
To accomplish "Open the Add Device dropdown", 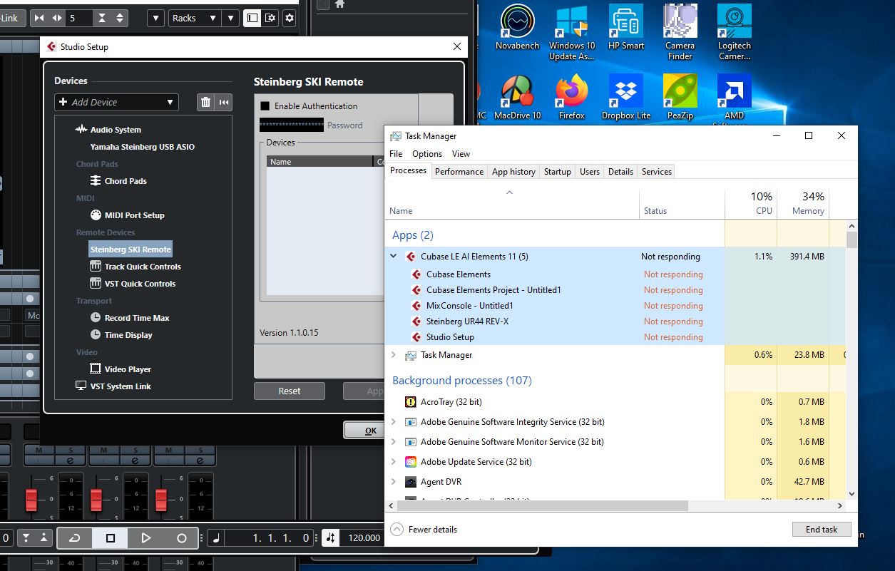I will 116,102.
